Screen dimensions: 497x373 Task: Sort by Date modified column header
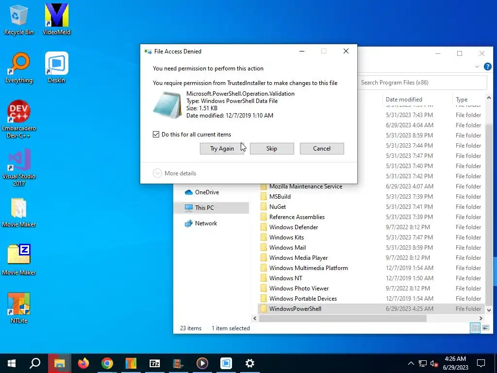[x=417, y=99]
